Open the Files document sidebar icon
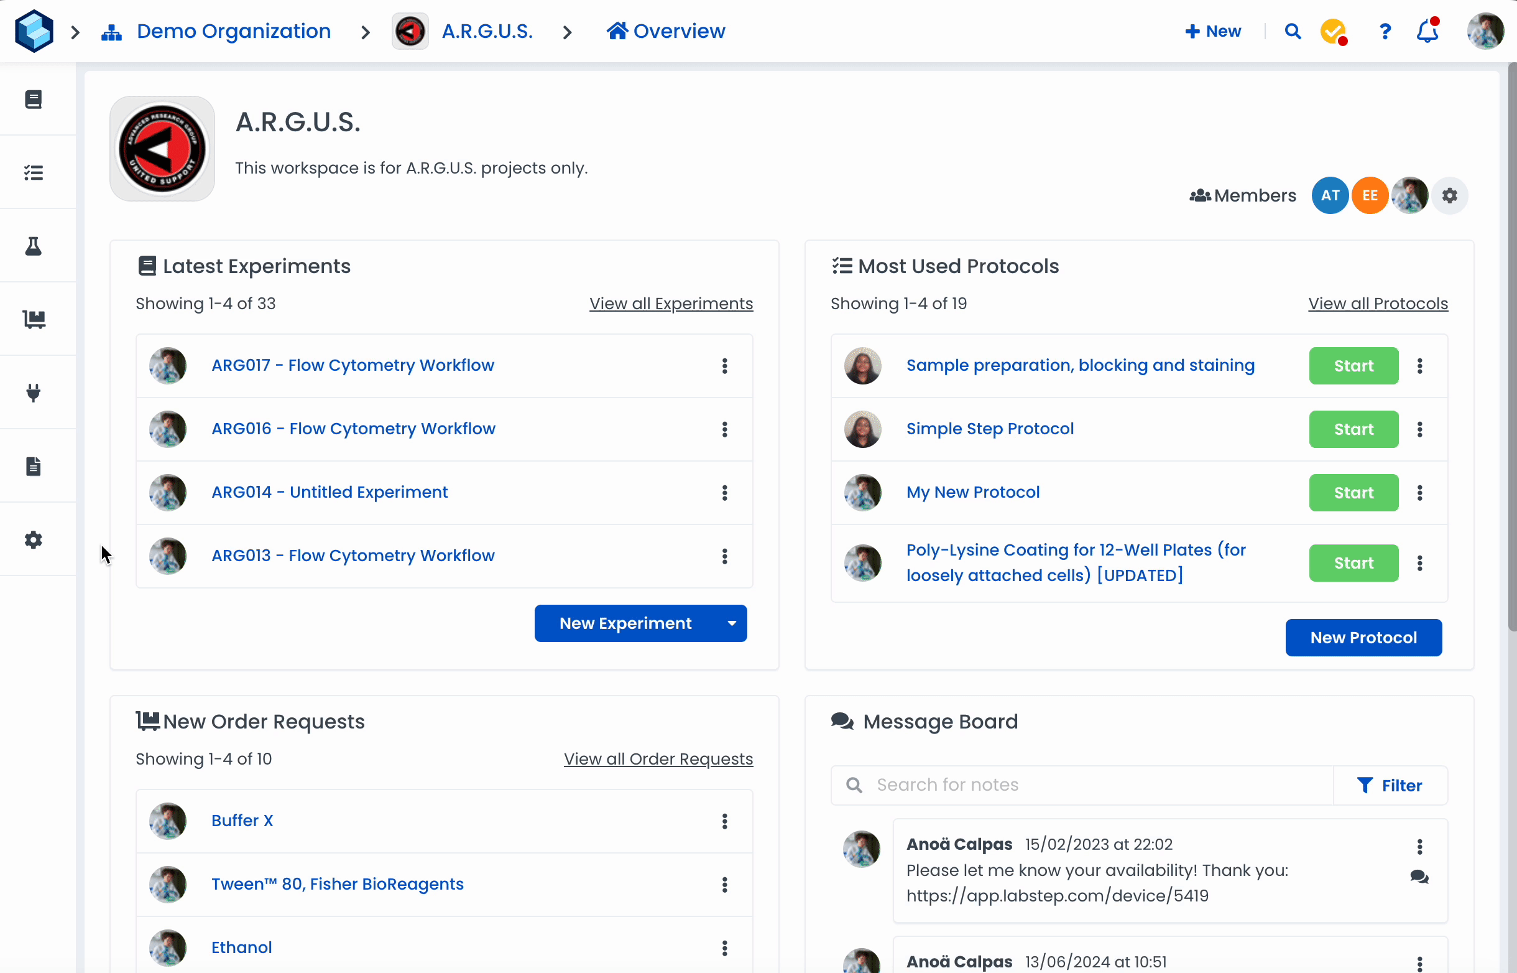1517x973 pixels. pyautogui.click(x=34, y=467)
